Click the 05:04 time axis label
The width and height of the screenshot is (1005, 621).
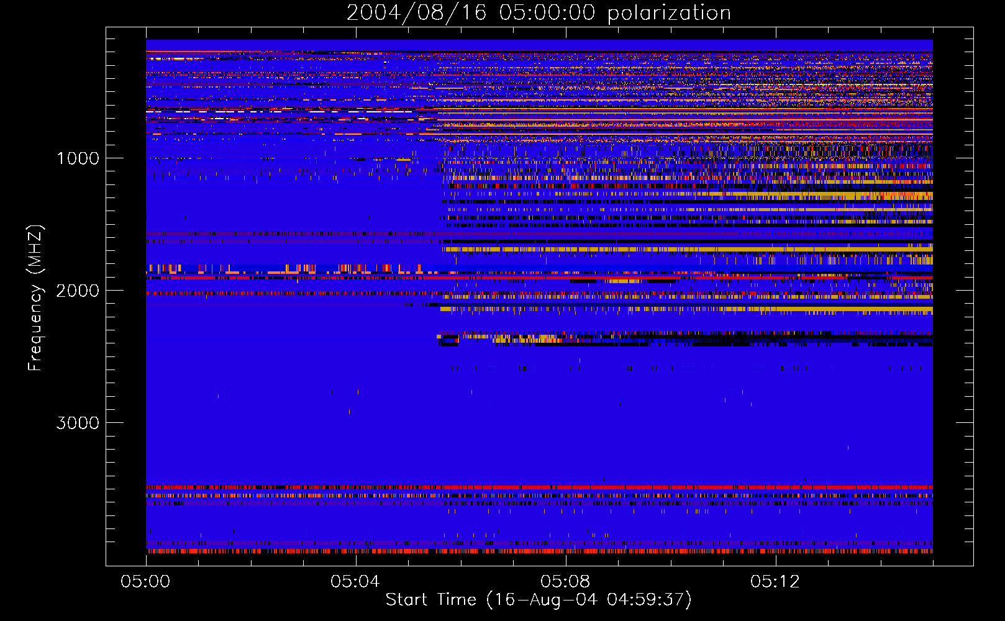point(355,582)
